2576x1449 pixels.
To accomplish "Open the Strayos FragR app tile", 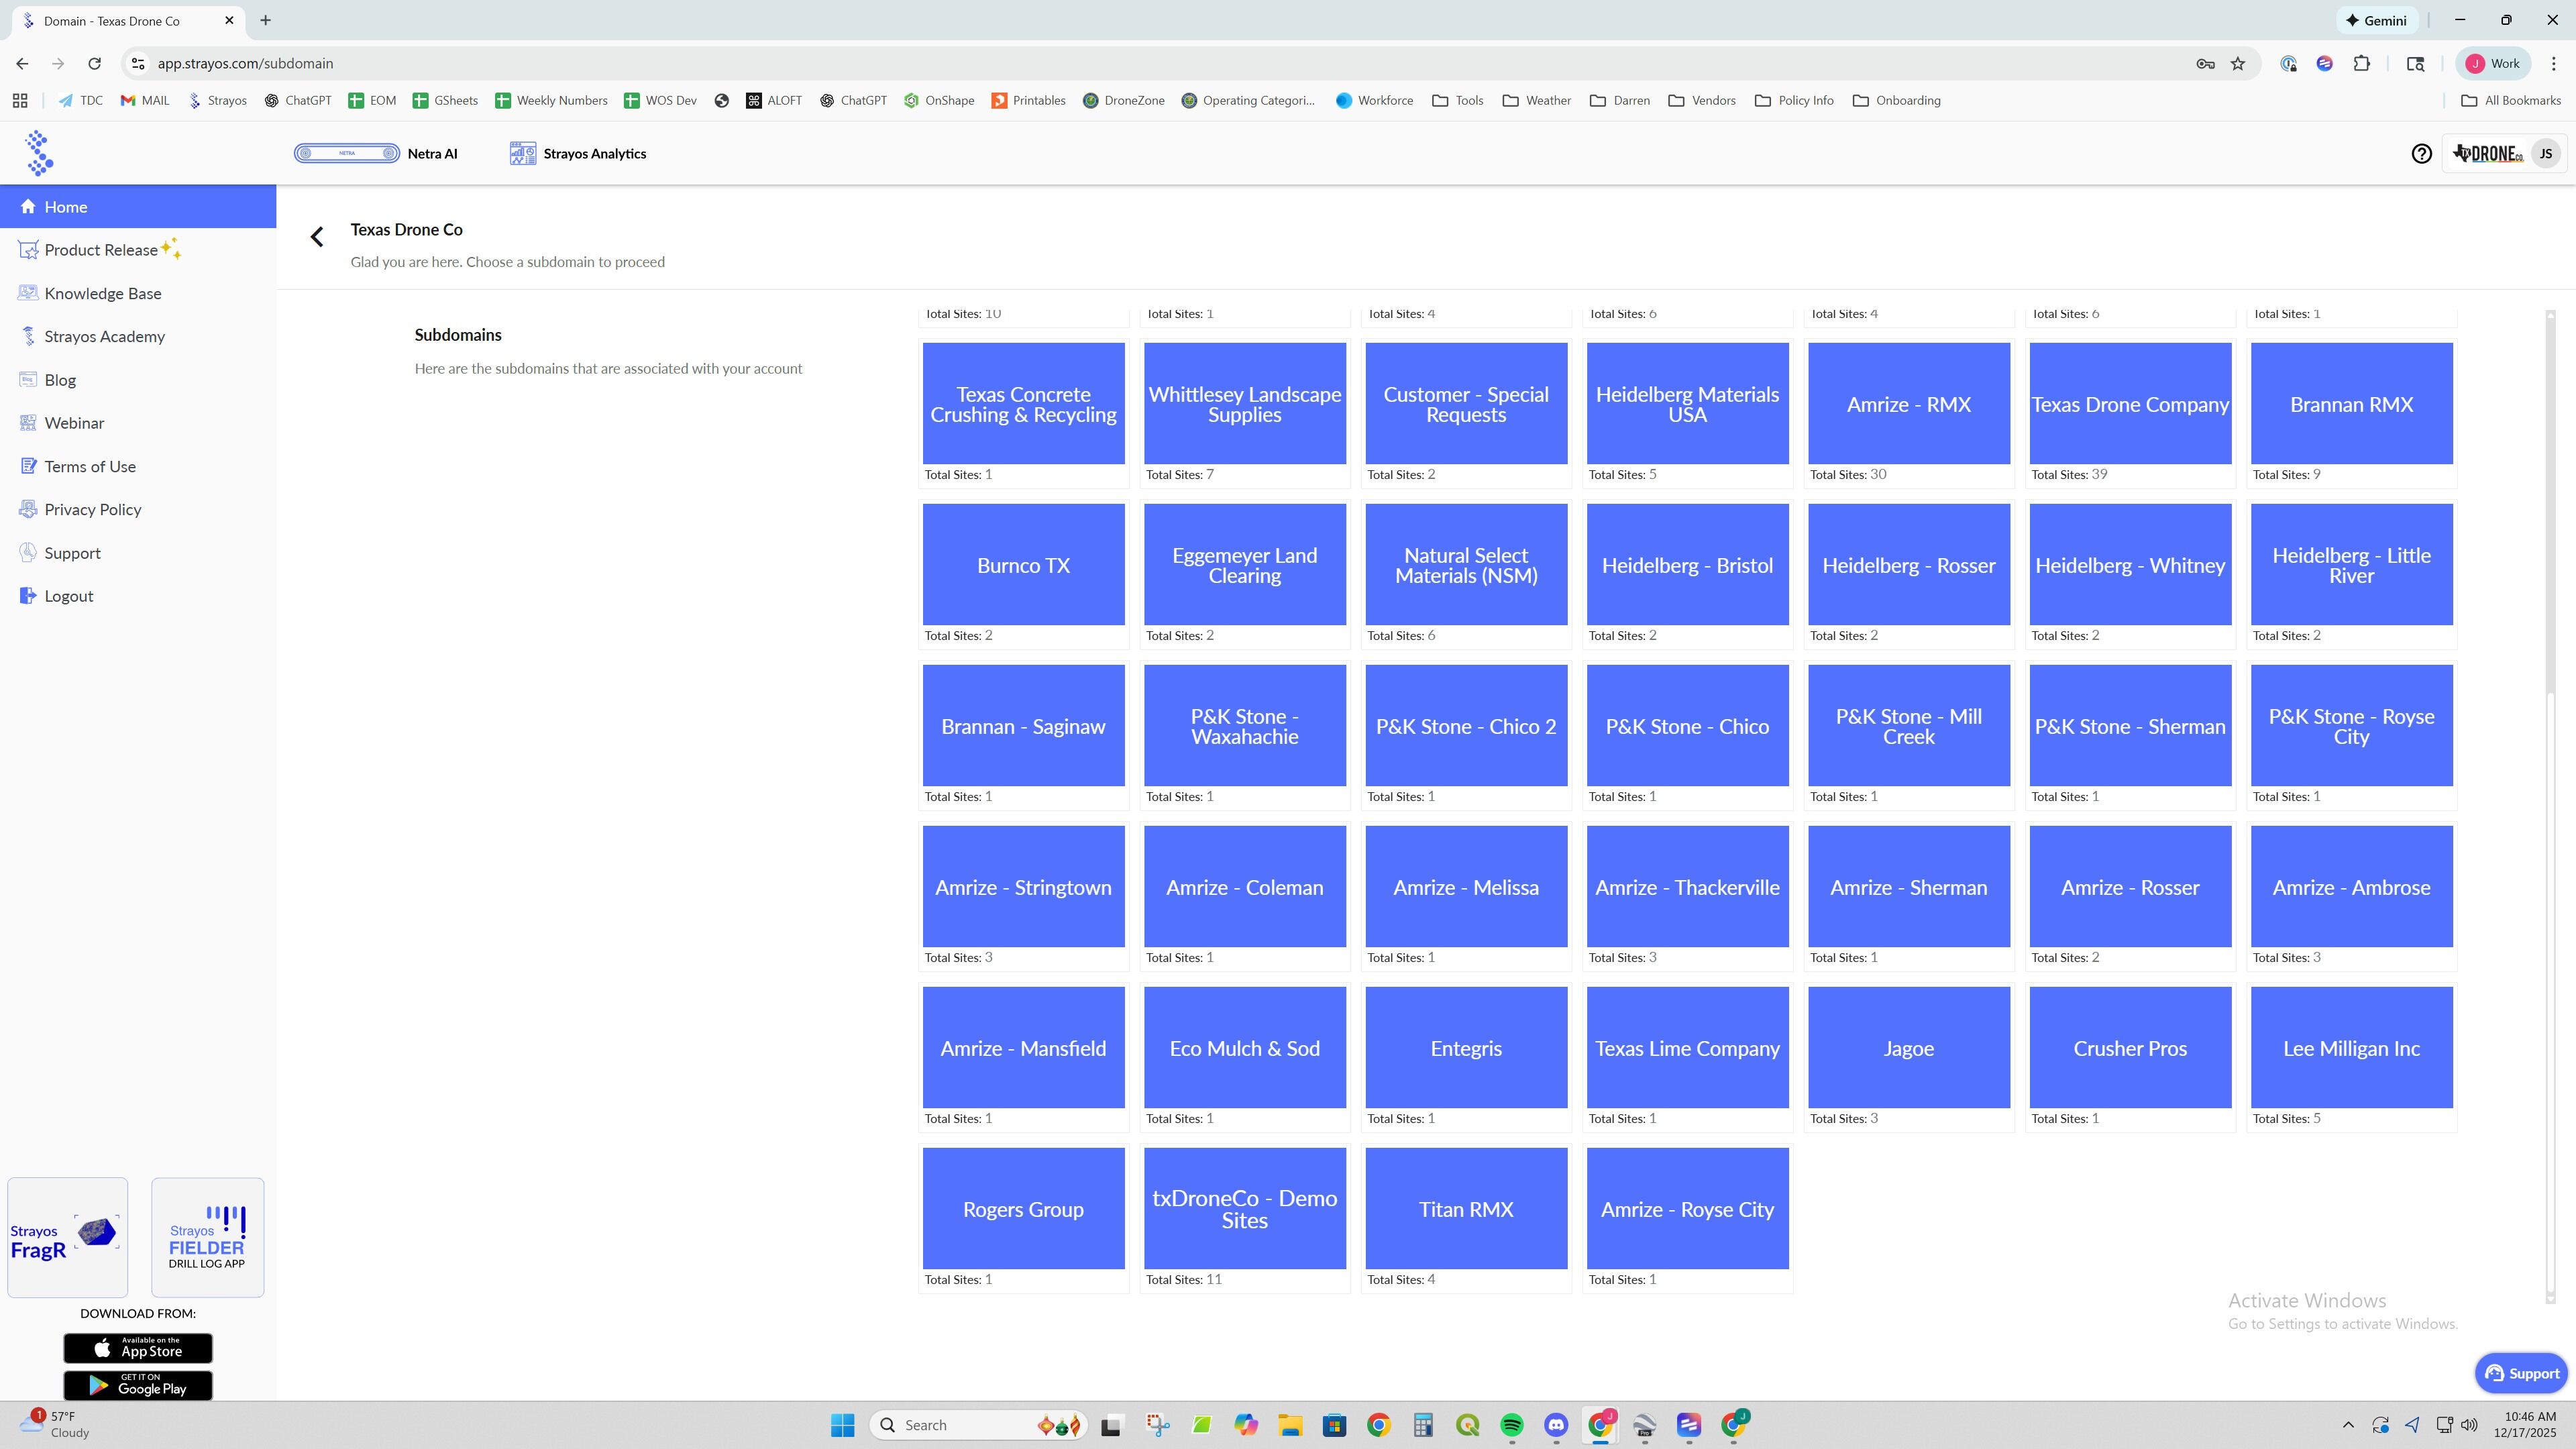I will (x=67, y=1237).
